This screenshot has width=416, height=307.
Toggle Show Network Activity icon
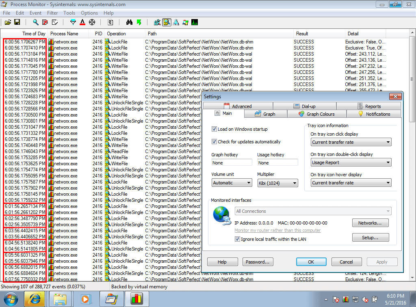tap(176, 22)
